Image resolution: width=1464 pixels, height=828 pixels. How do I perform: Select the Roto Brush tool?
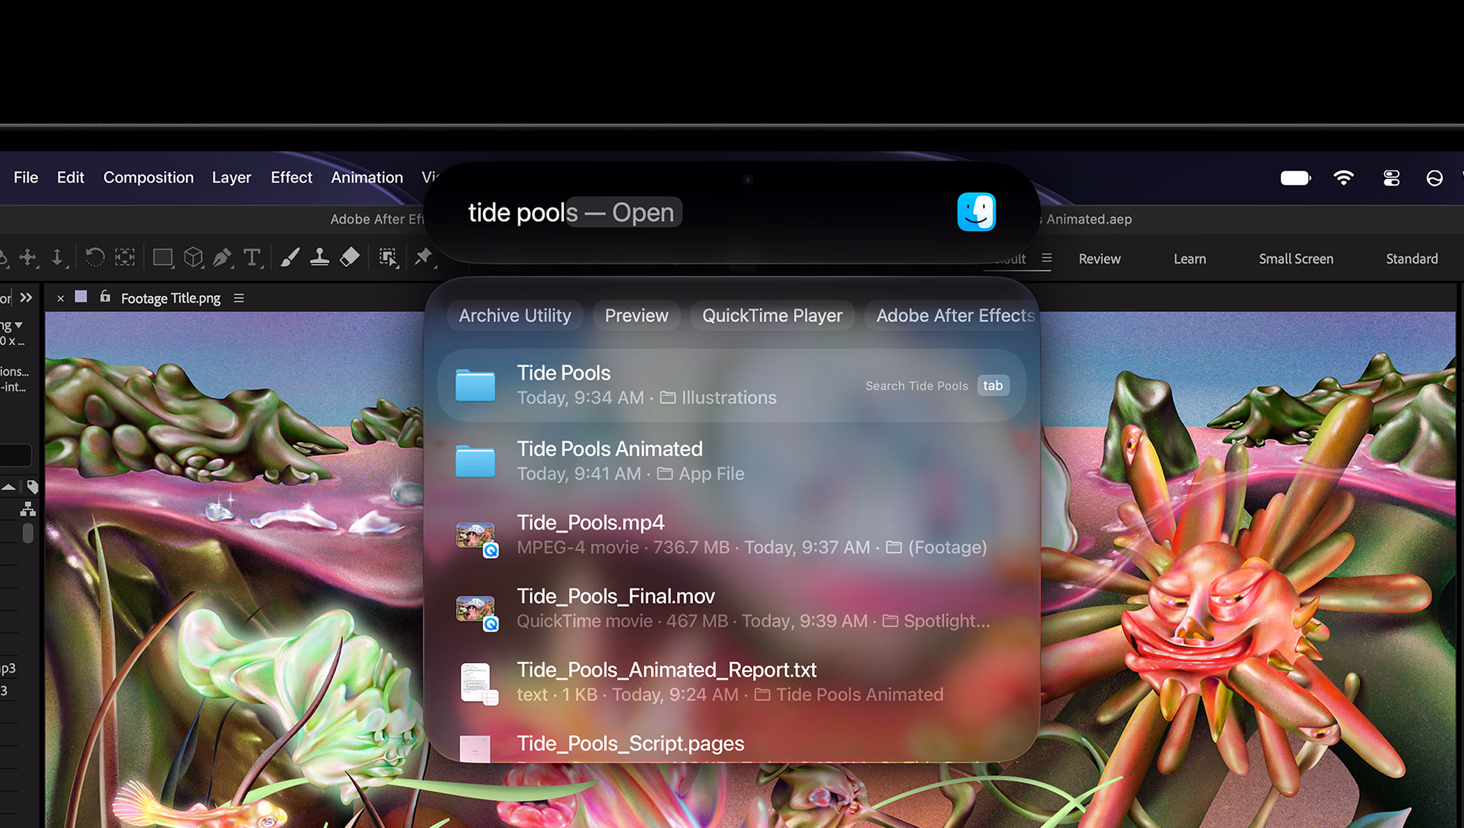388,258
